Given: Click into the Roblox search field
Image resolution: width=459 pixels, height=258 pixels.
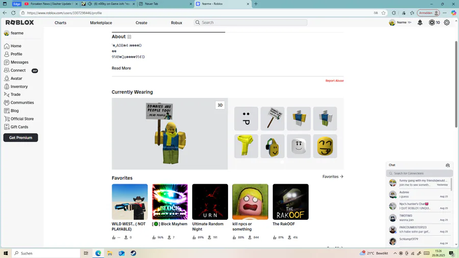Looking at the screenshot, I should coord(250,22).
